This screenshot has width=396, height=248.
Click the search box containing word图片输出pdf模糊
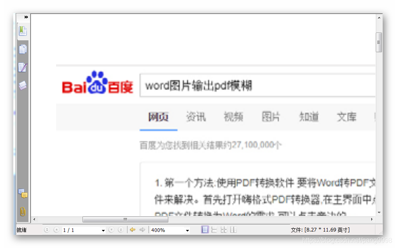257,86
